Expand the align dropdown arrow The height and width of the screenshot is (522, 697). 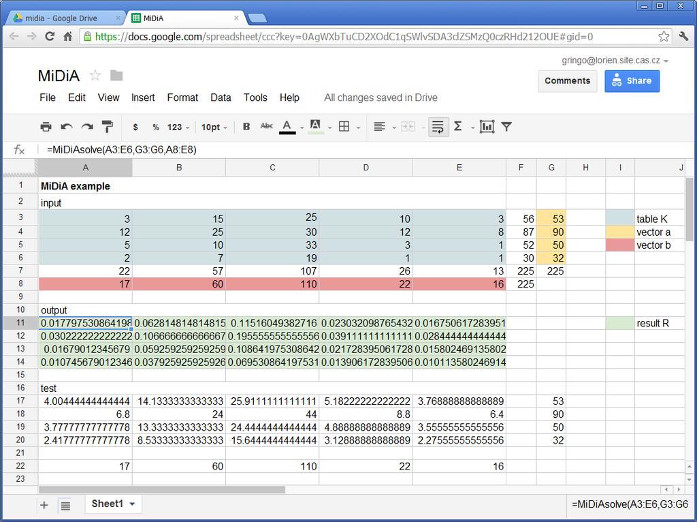(x=394, y=128)
